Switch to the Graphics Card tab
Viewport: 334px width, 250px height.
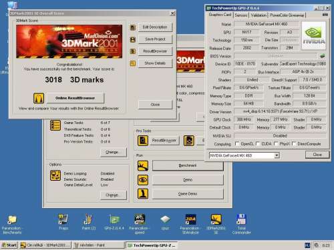220,15
